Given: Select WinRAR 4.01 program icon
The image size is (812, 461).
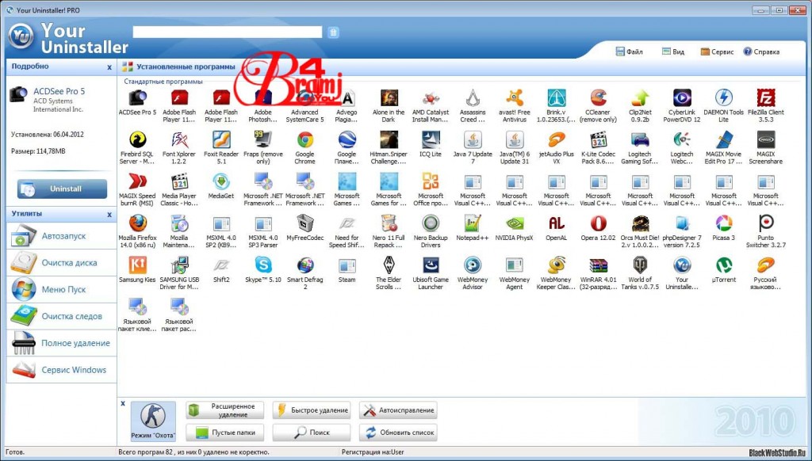Looking at the screenshot, I should pos(598,265).
